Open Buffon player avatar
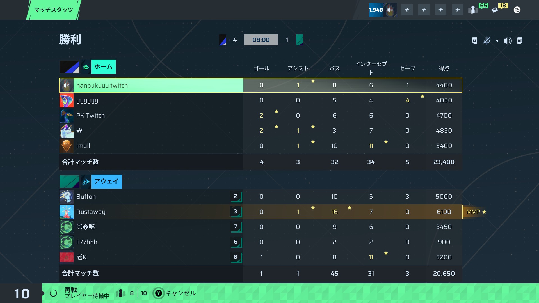This screenshot has width=539, height=303. 67,197
